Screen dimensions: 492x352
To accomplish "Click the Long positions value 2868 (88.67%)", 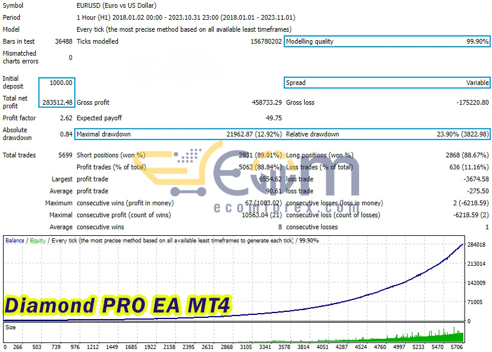I will 467,155.
